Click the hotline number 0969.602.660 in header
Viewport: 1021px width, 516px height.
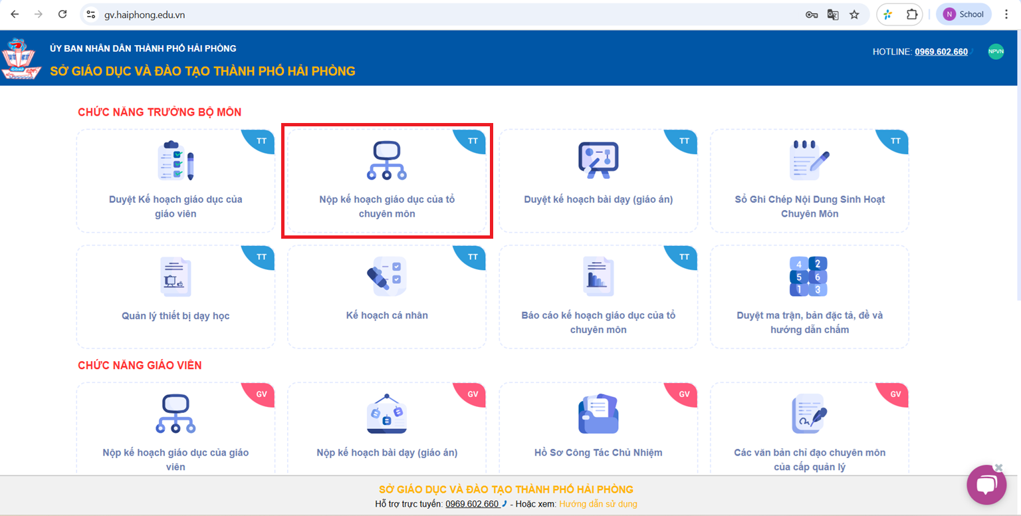[x=941, y=52]
